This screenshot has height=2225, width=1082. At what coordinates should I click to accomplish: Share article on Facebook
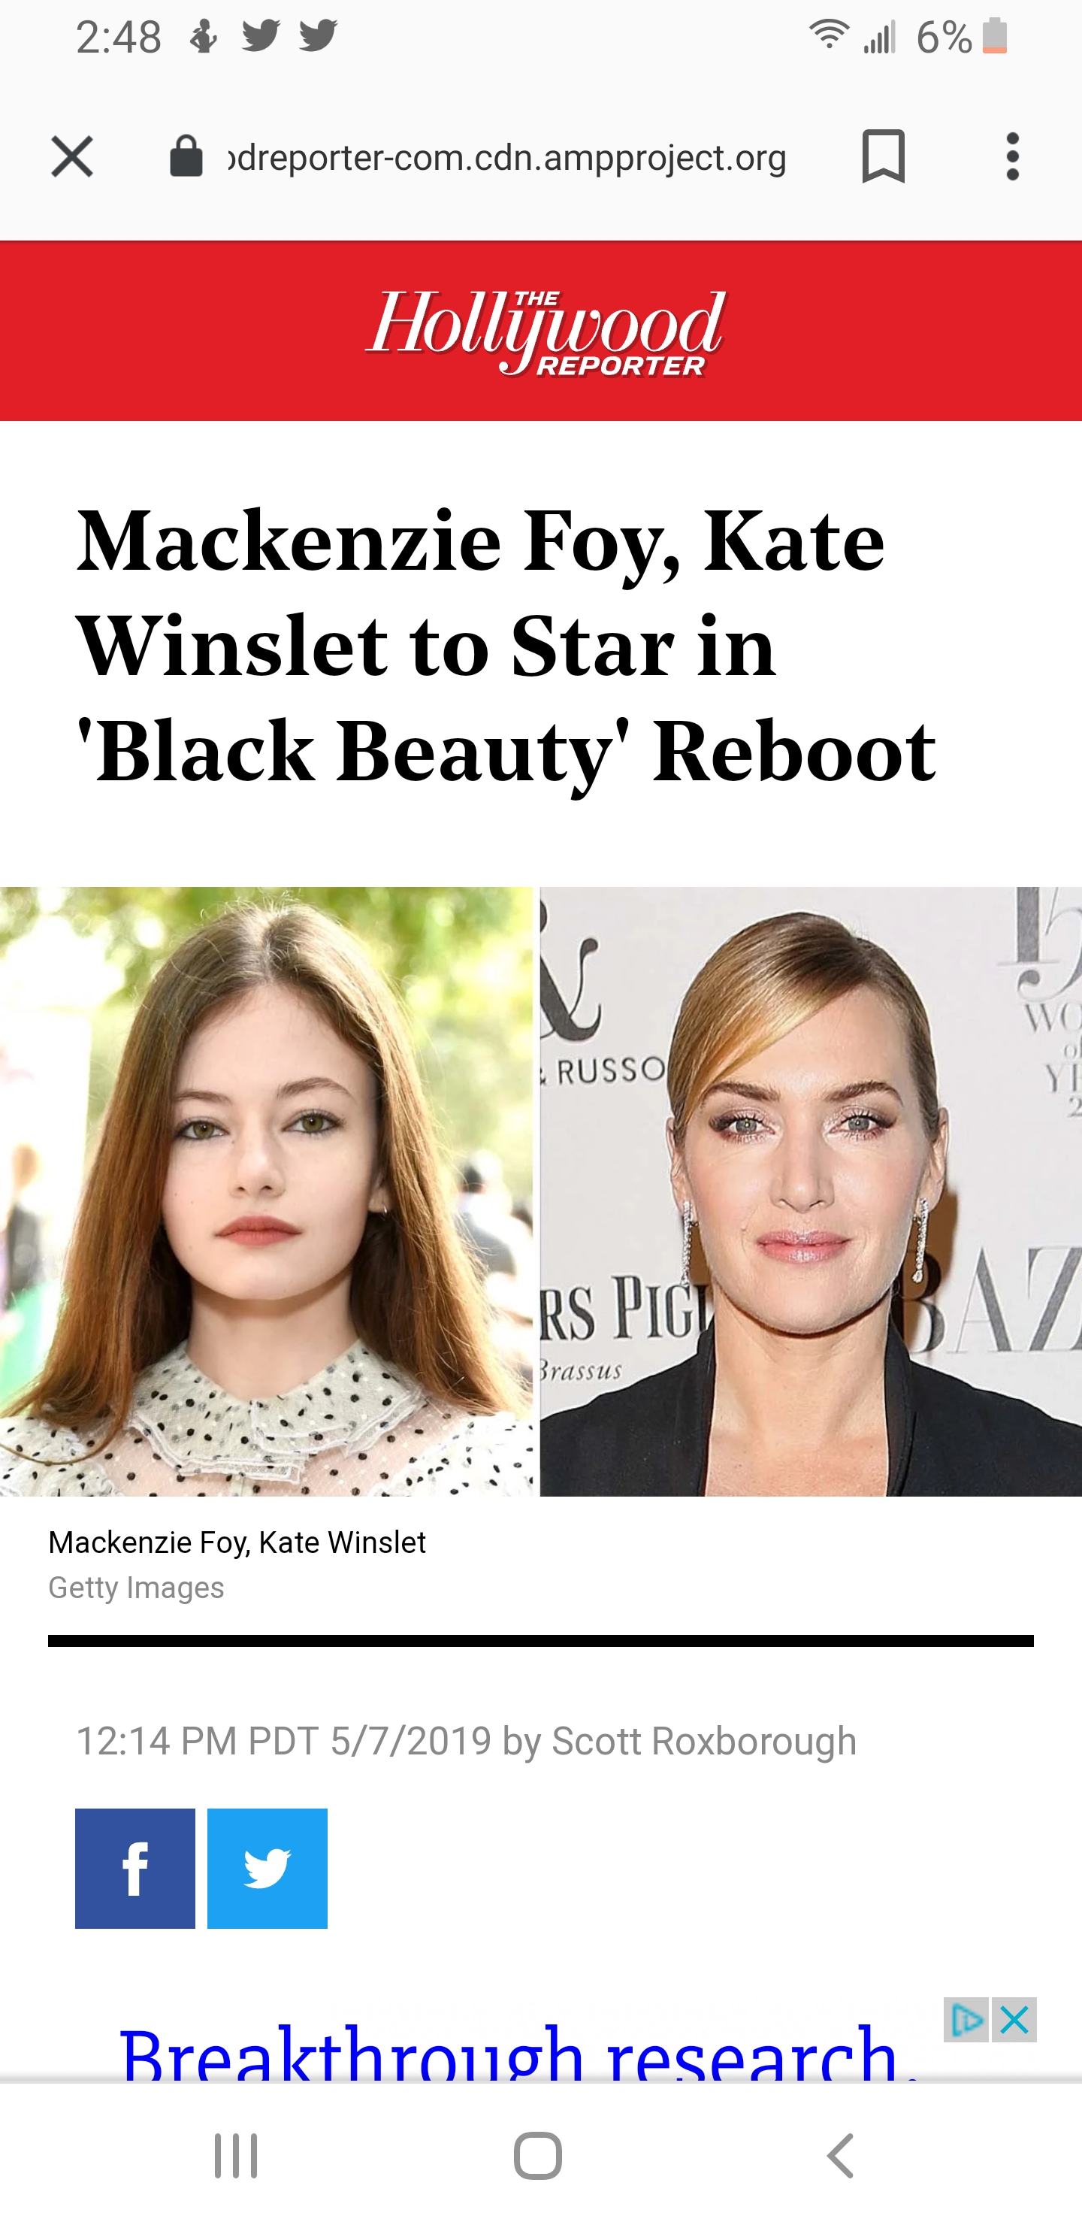pyautogui.click(x=134, y=1868)
